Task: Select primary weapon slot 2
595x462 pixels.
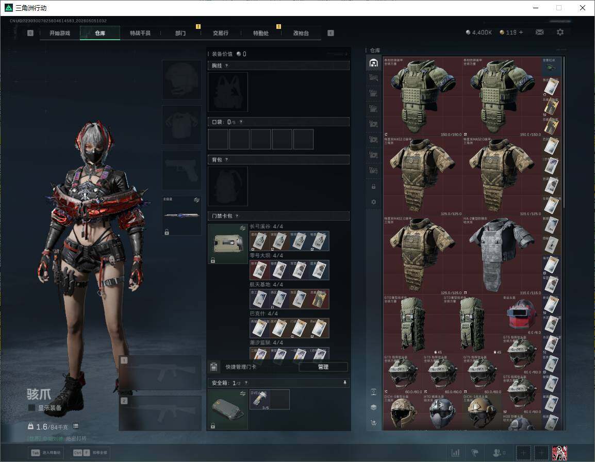Action: pyautogui.click(x=160, y=413)
